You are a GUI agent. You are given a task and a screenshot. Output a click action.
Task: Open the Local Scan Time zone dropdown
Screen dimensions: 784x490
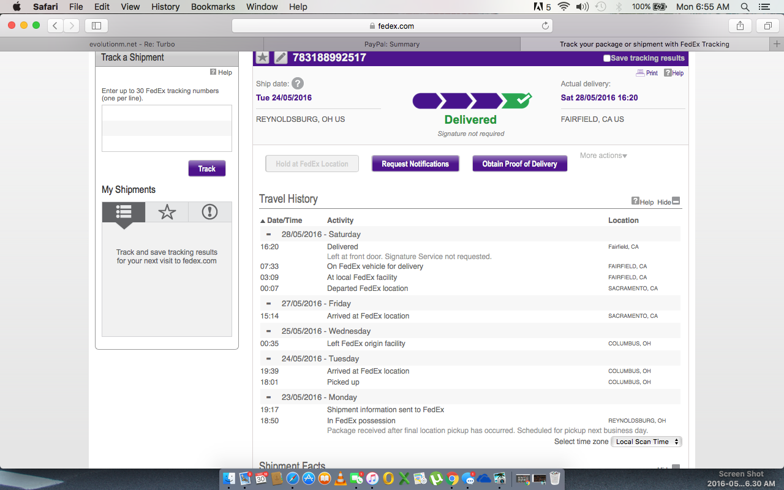pos(646,442)
